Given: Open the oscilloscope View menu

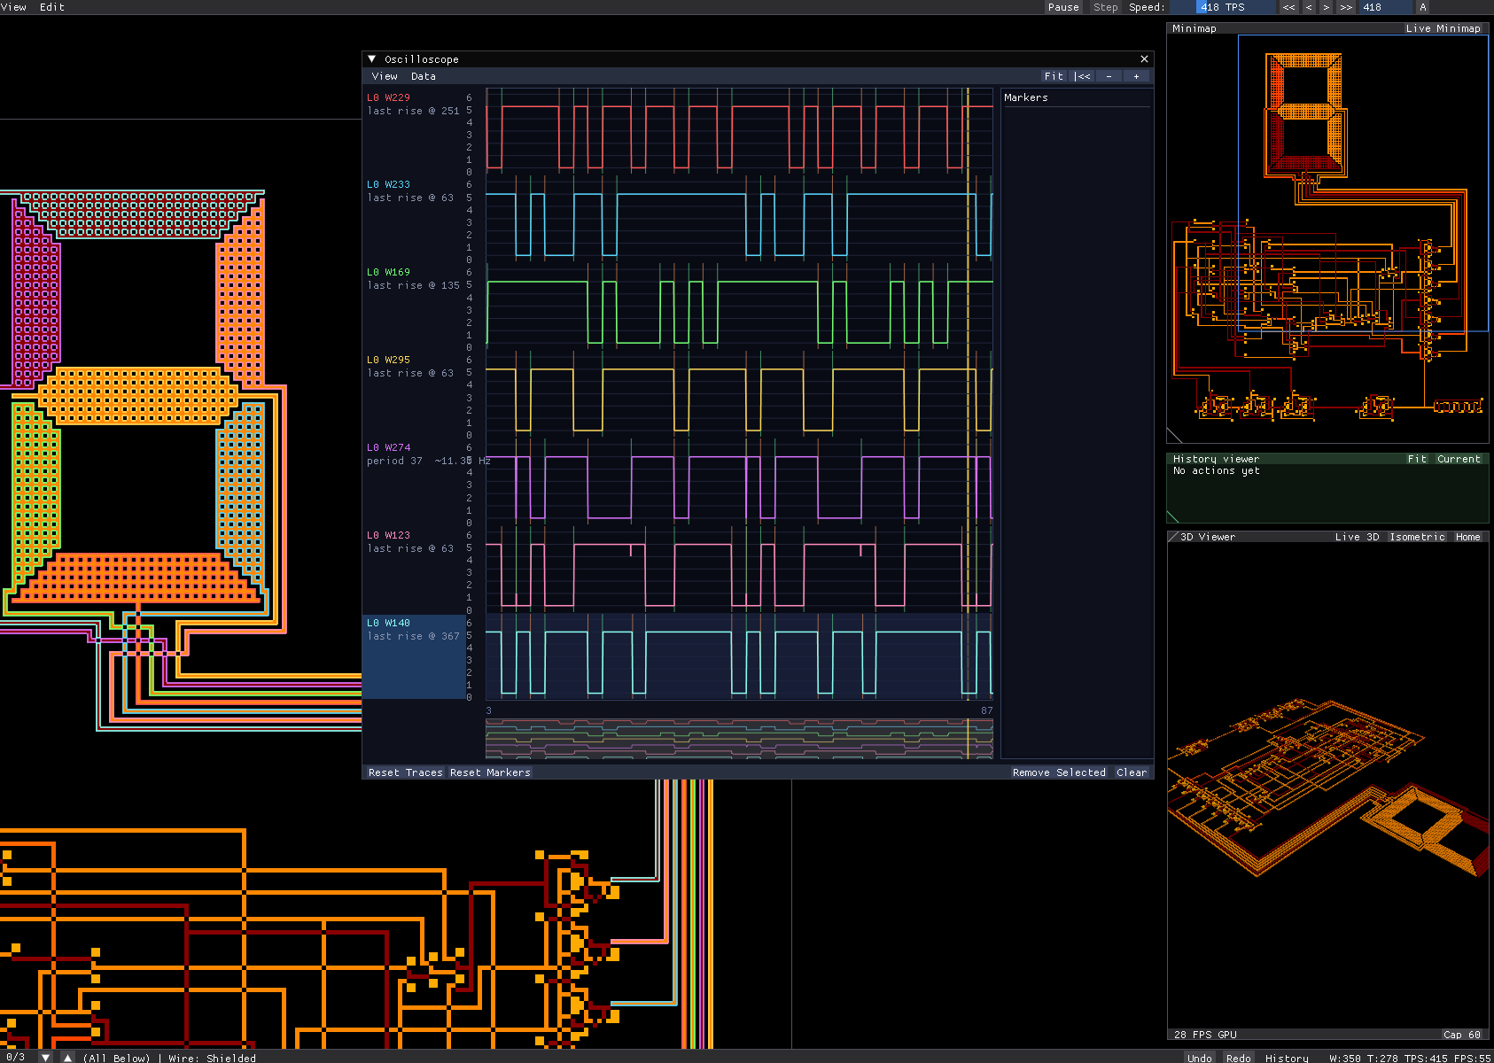Looking at the screenshot, I should (x=385, y=76).
